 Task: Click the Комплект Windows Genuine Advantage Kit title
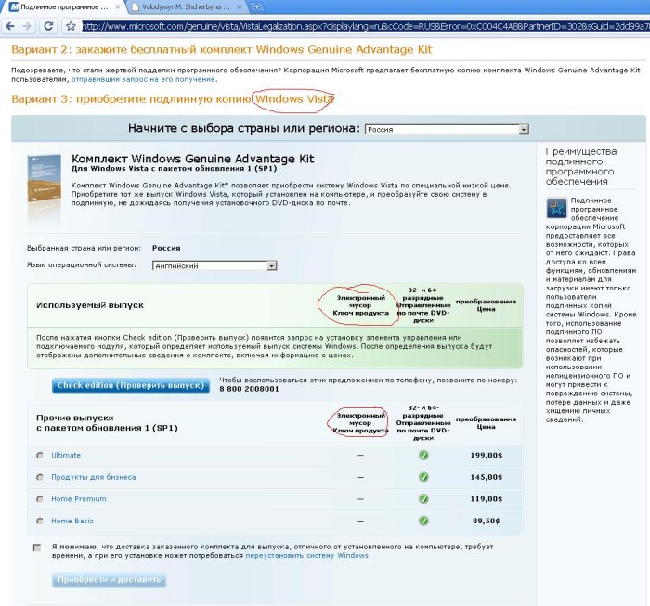point(193,159)
